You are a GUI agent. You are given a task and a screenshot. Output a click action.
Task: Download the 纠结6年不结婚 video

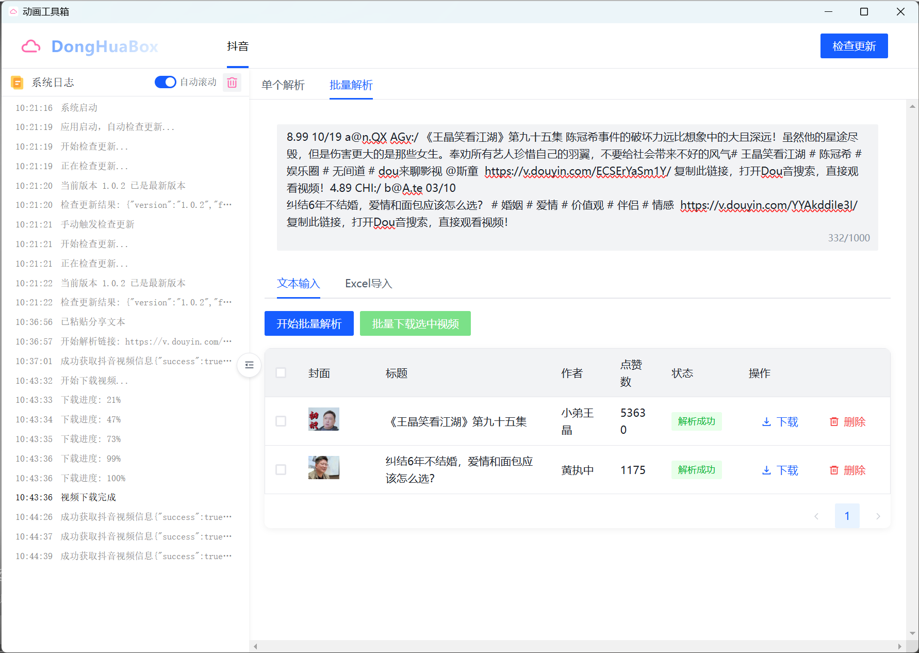click(x=780, y=470)
